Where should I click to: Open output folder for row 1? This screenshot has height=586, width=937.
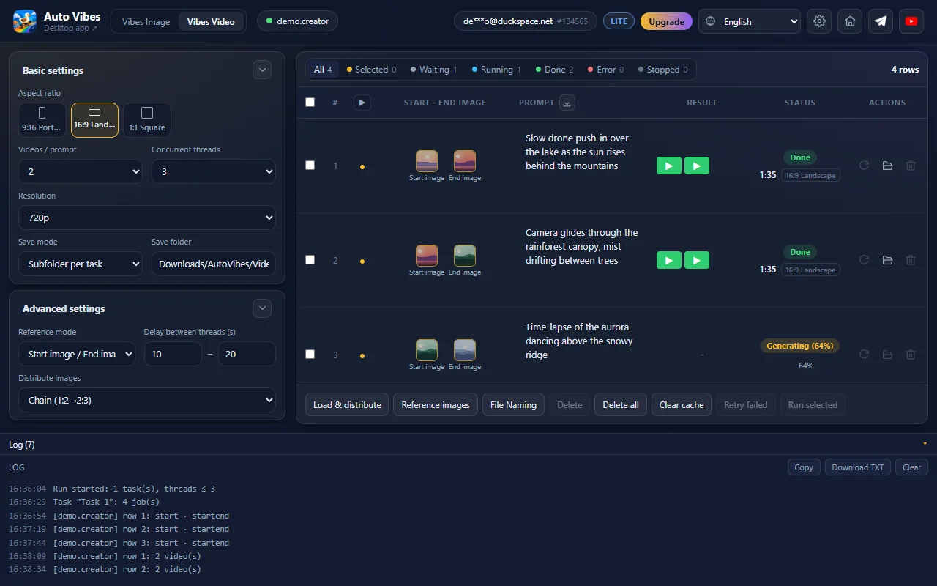click(x=887, y=166)
